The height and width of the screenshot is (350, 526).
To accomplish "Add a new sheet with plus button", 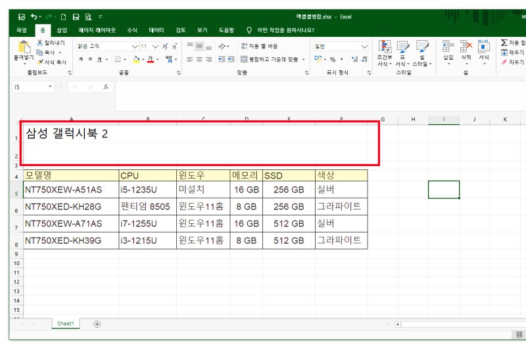I will tap(97, 324).
